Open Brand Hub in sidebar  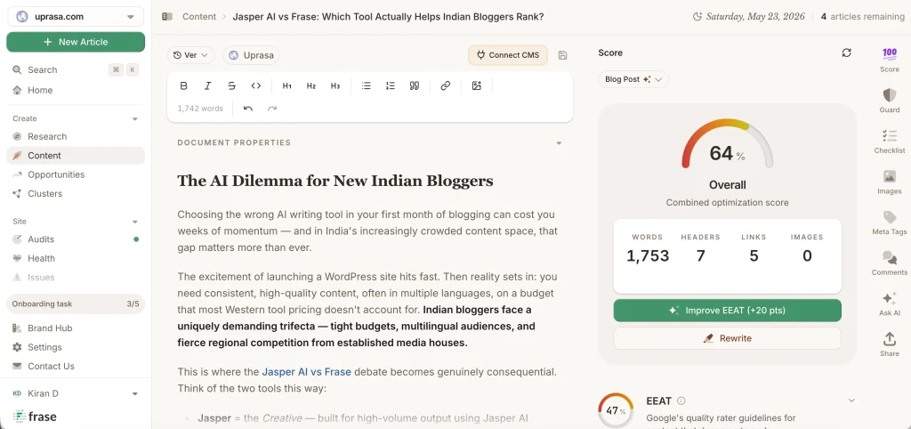(x=76, y=328)
